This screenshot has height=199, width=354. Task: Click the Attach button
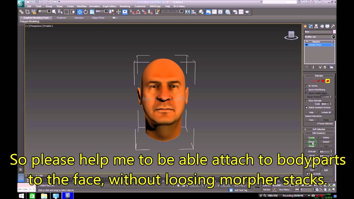[x=311, y=142]
